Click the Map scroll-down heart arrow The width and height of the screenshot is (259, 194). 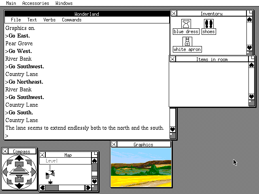(94, 181)
